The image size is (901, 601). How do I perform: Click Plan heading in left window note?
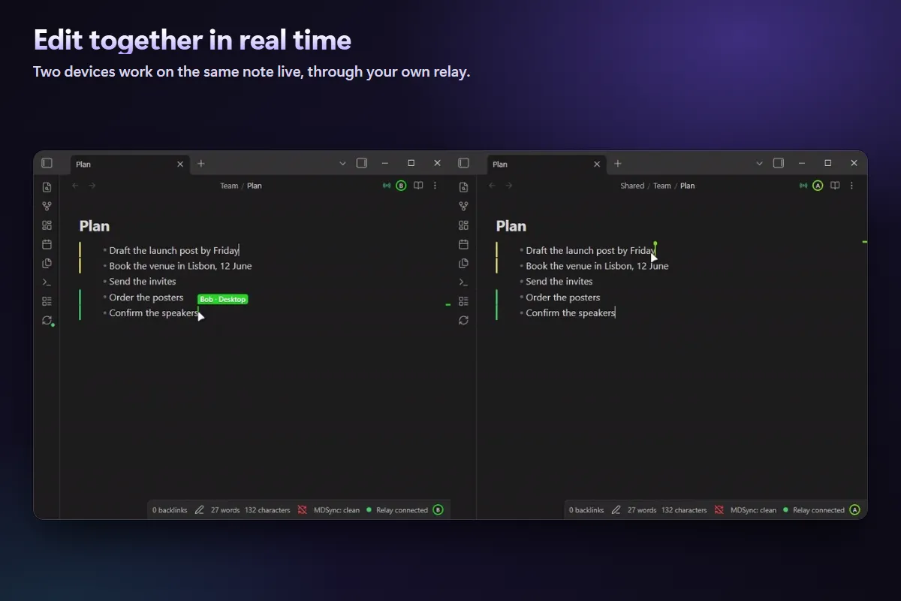pos(95,226)
